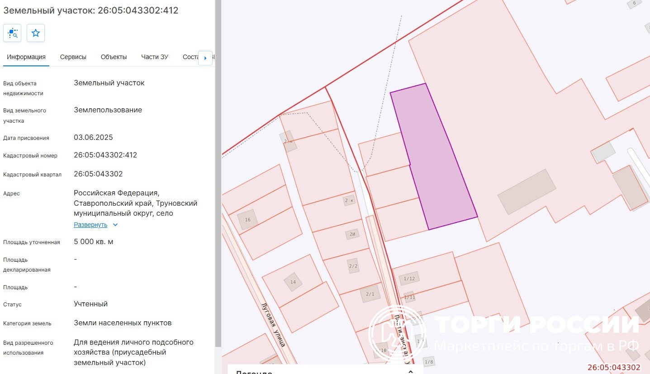Viewport: 650px width, 374px height.
Task: Click building marker 1/8 on map
Action: 429,361
